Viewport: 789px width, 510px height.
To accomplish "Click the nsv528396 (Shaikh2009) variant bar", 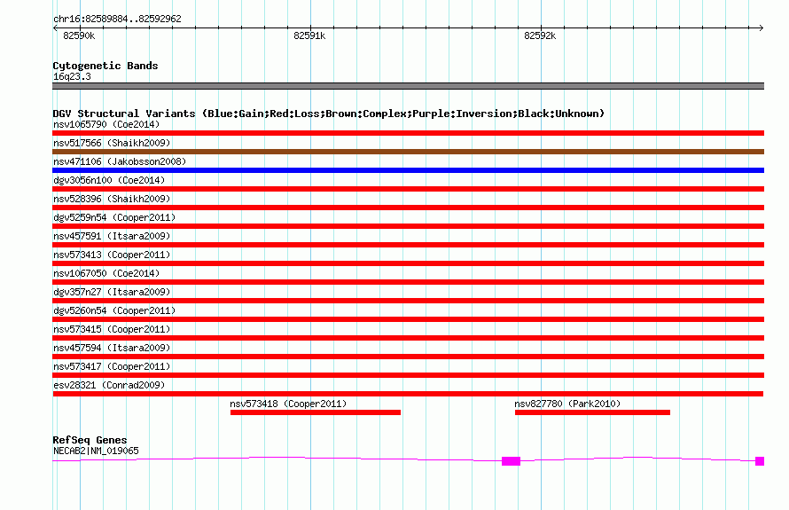I will [x=408, y=208].
